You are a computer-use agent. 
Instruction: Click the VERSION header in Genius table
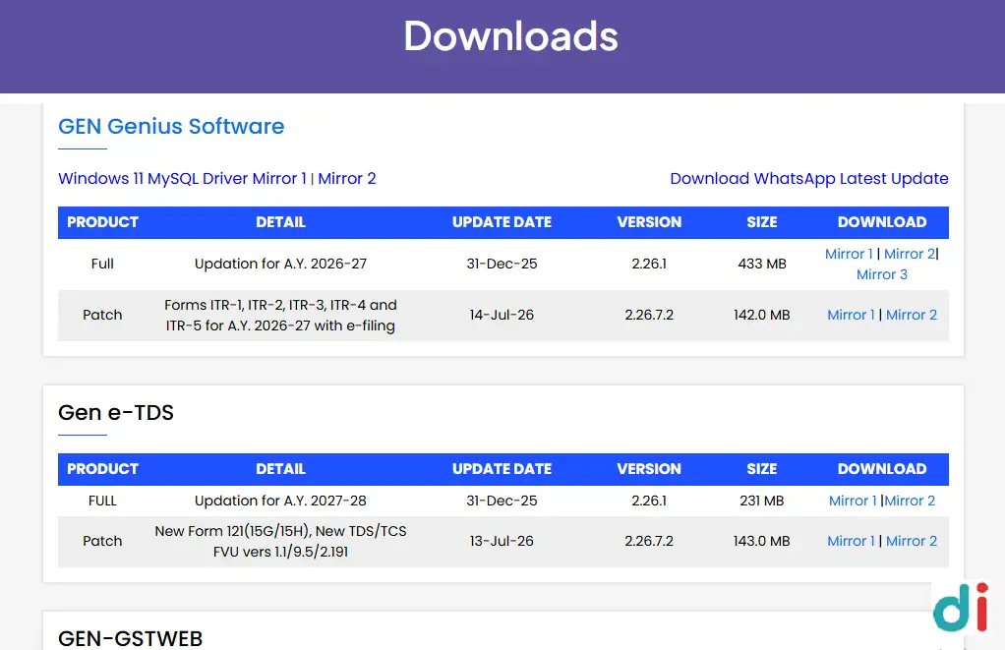coord(649,222)
